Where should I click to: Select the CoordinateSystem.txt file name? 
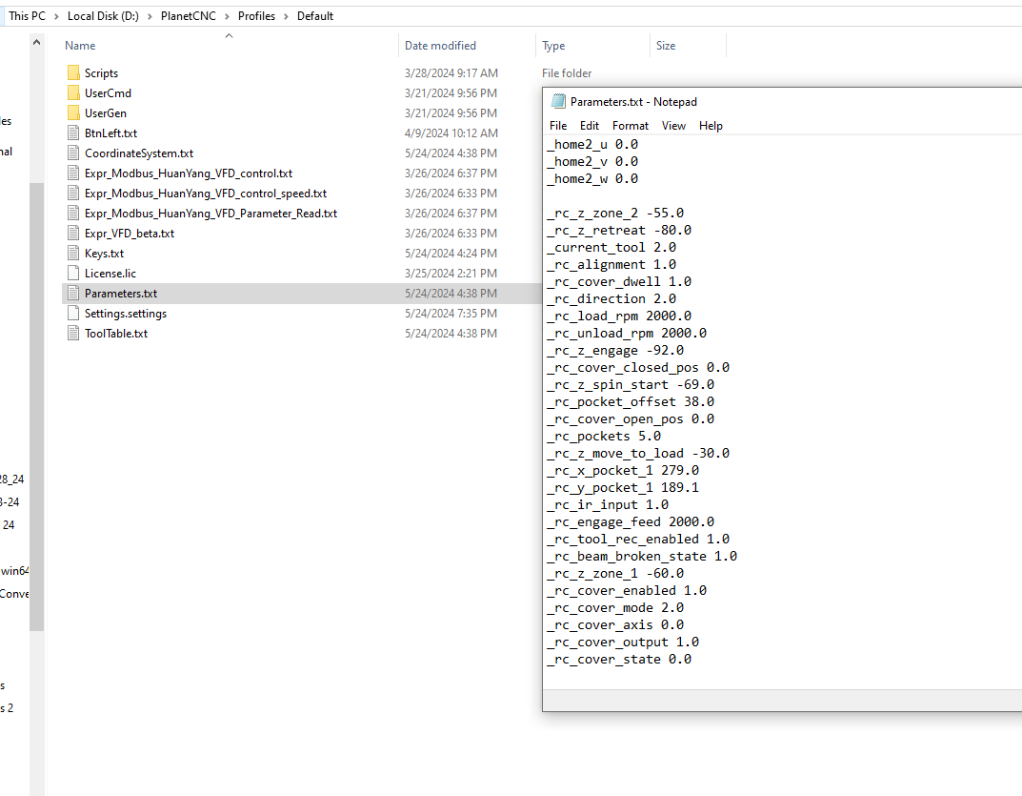[x=139, y=153]
